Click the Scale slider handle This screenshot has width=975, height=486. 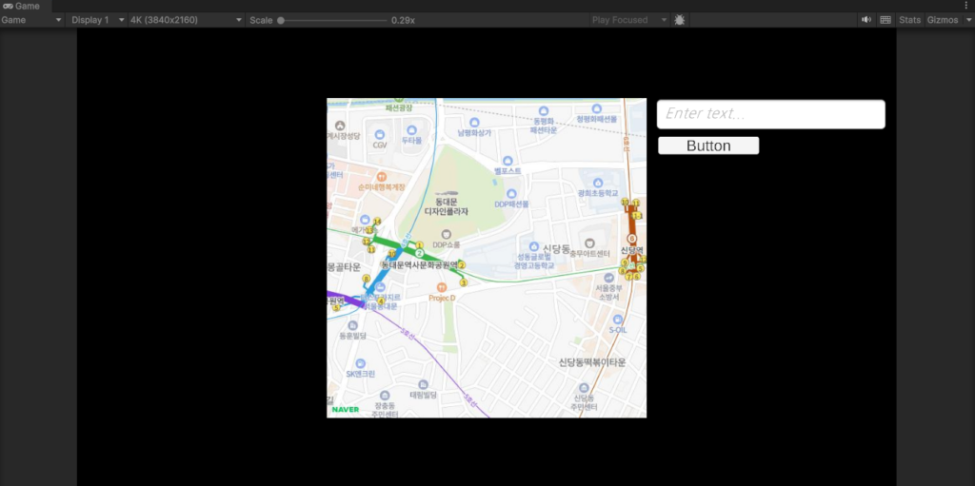[281, 20]
